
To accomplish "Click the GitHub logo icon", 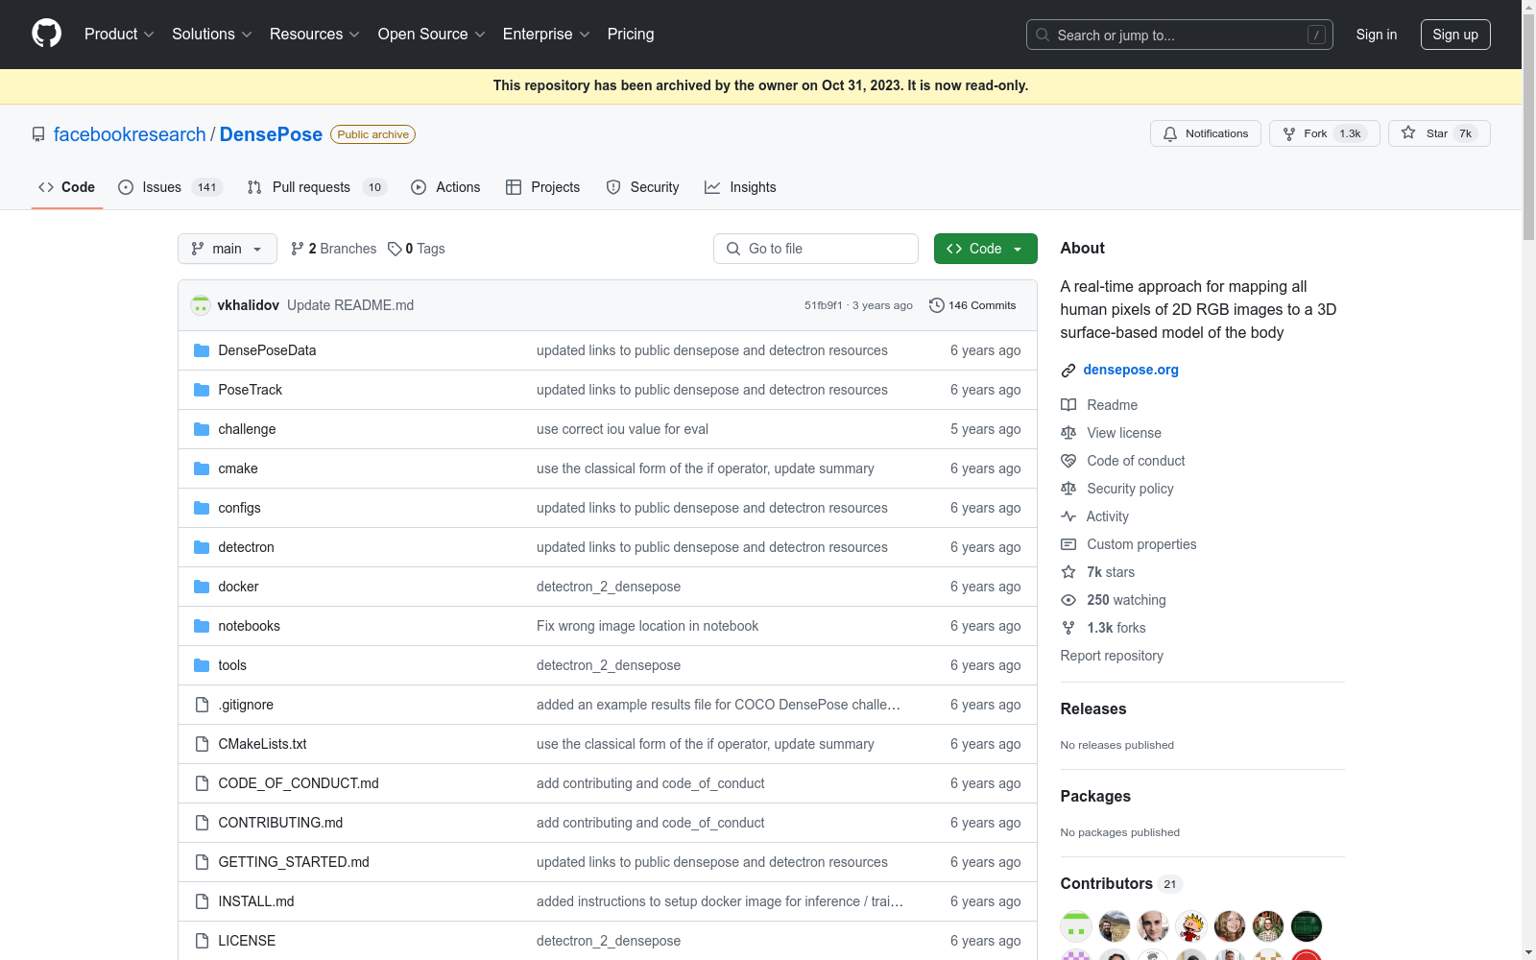I will coord(46,34).
